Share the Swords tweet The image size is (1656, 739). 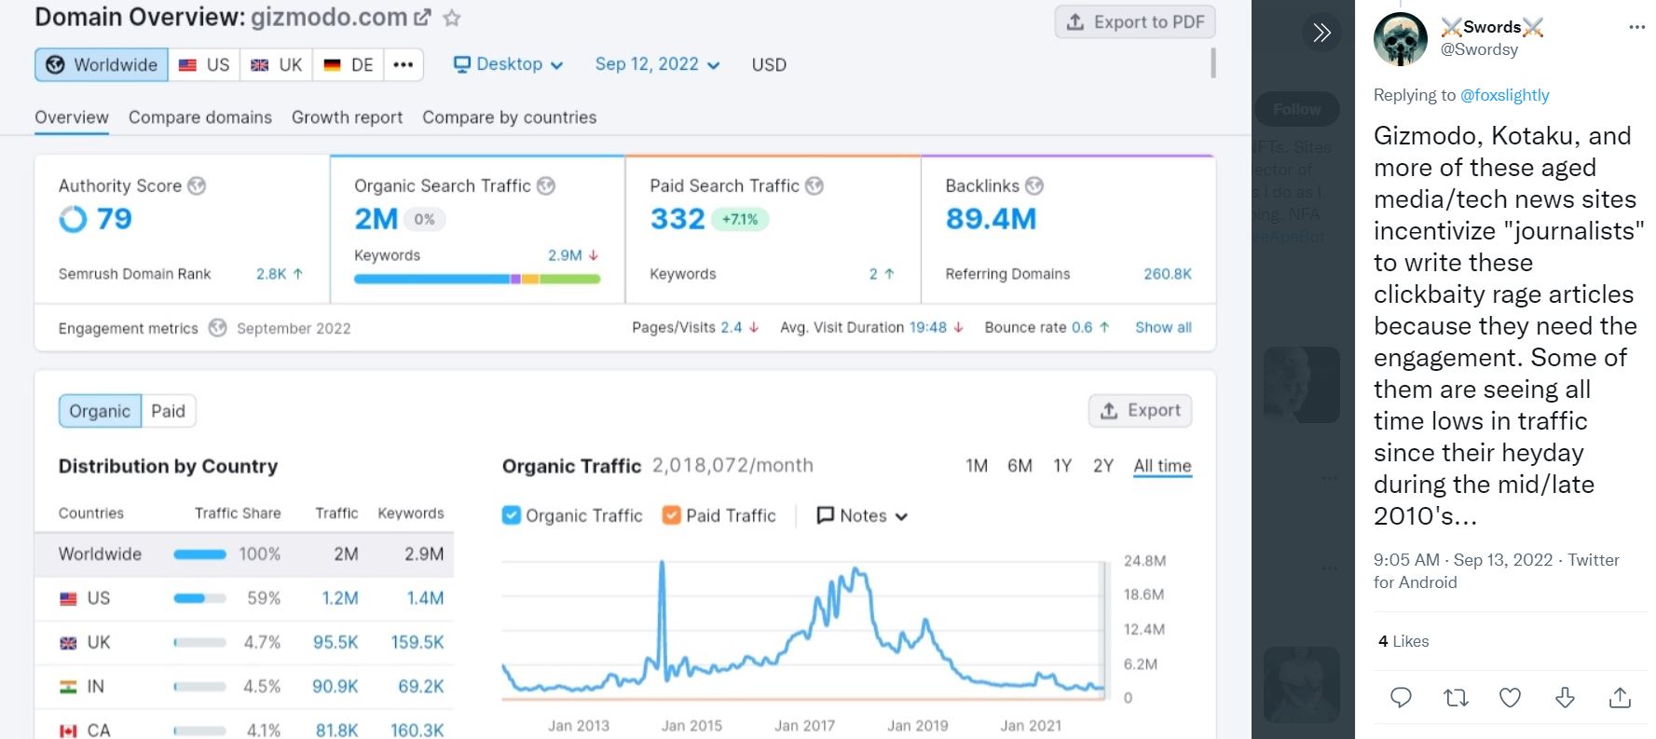point(1621,697)
